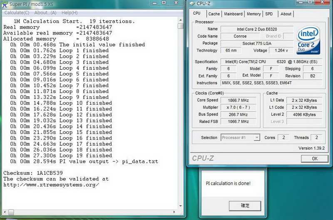
Task: Click the 'Loop 1 finished' line
Action: click(x=60, y=51)
